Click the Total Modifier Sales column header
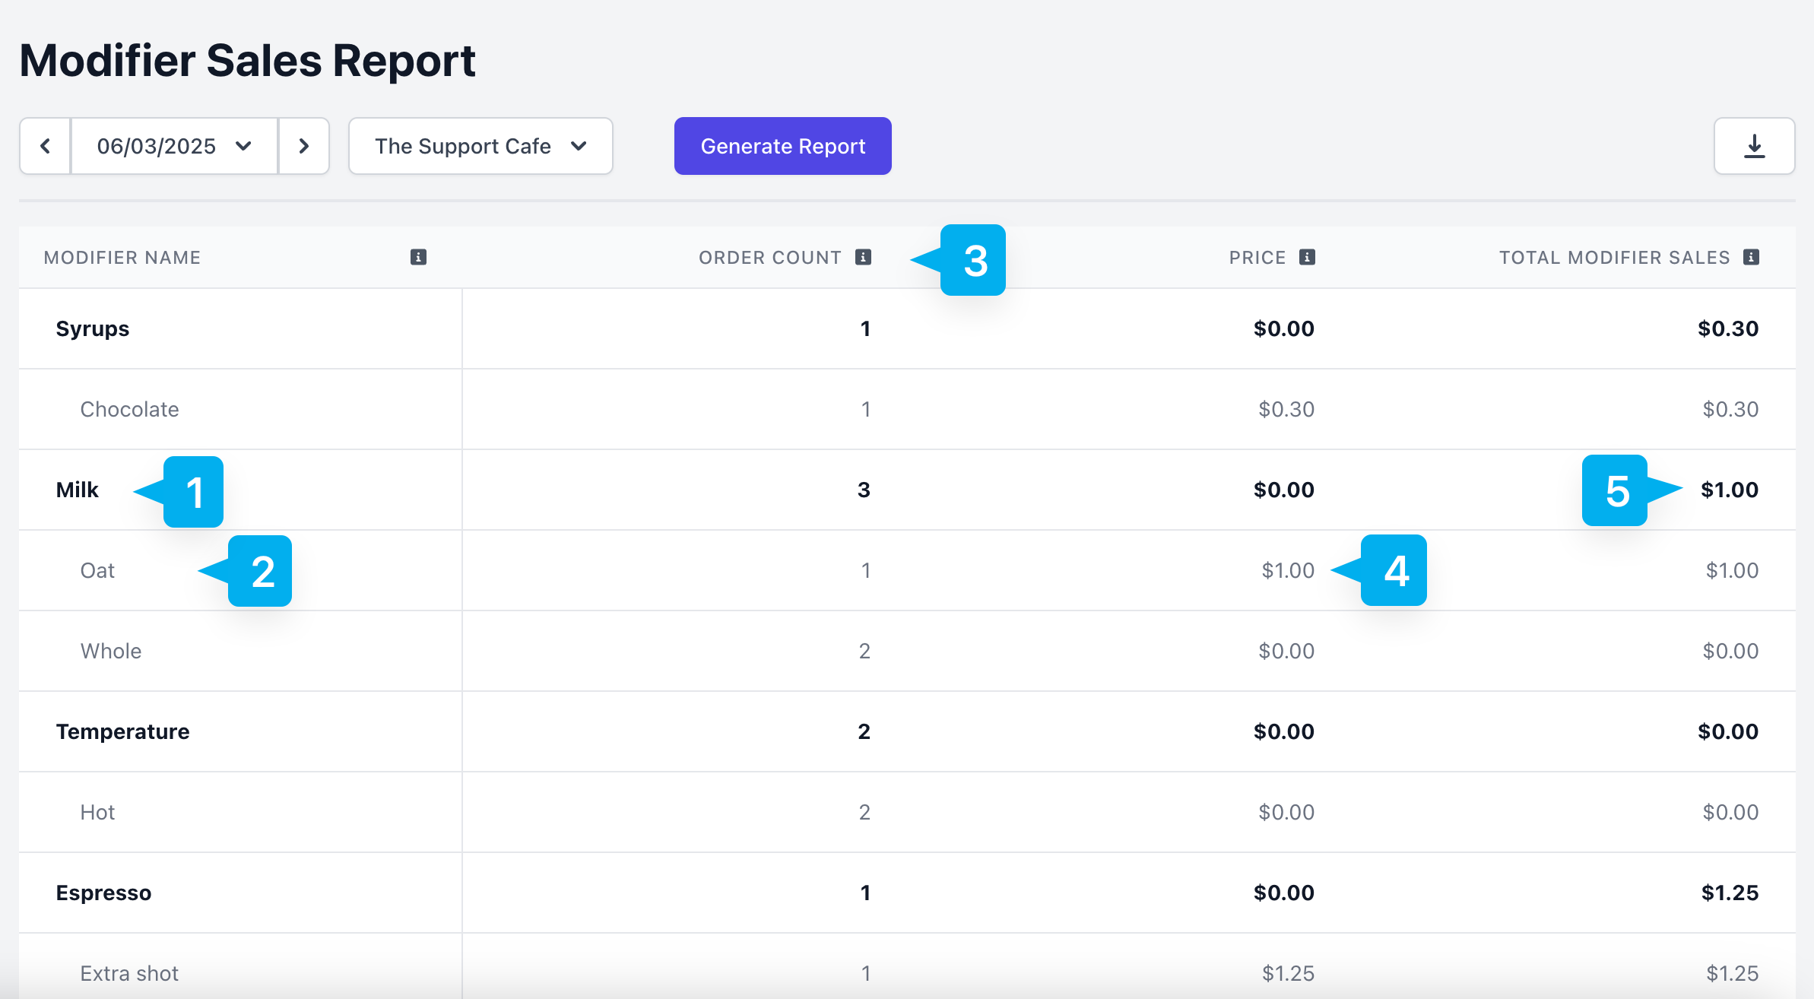The image size is (1814, 999). [x=1614, y=258]
